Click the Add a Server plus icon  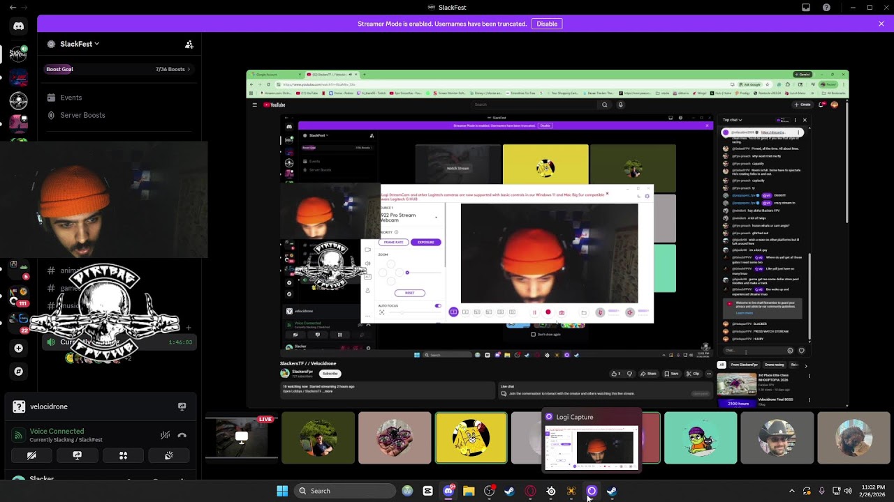click(x=19, y=348)
